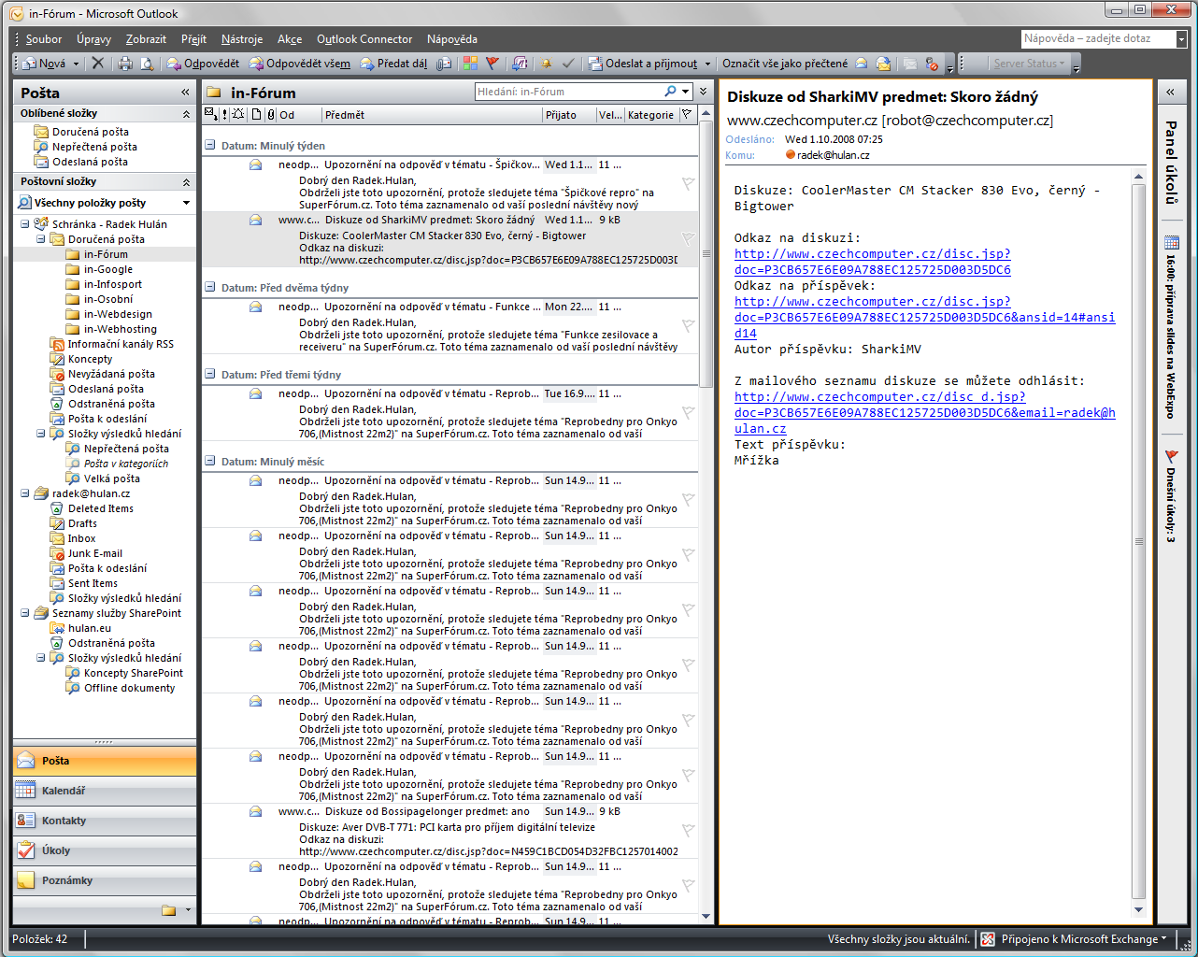Switch to the Kontakty pane
The image size is (1198, 957).
coord(105,821)
